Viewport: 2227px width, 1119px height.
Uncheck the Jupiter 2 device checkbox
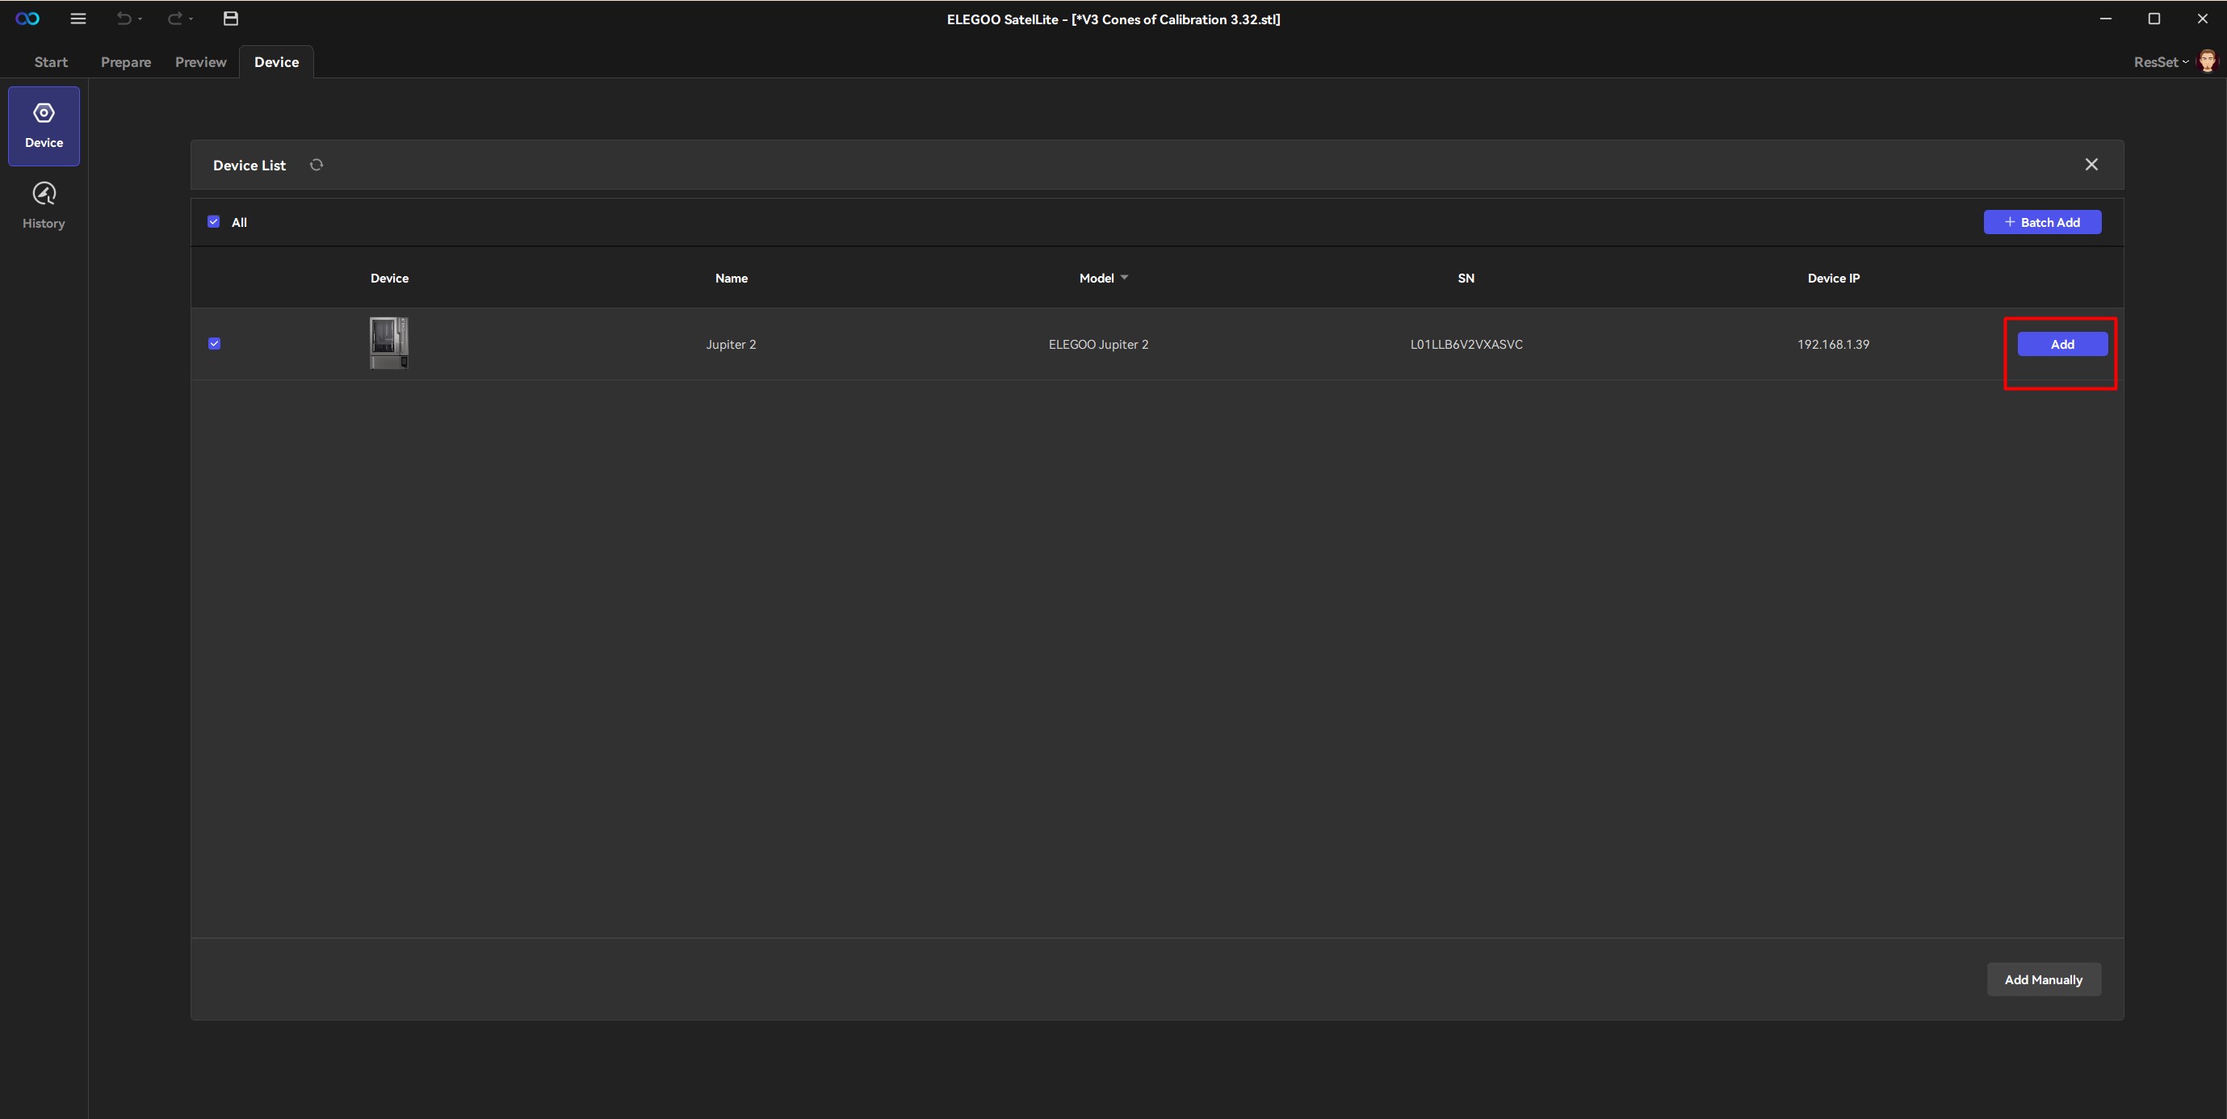[x=215, y=344]
